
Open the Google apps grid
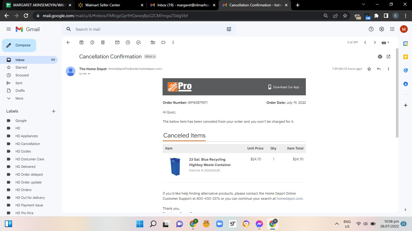coord(392,29)
